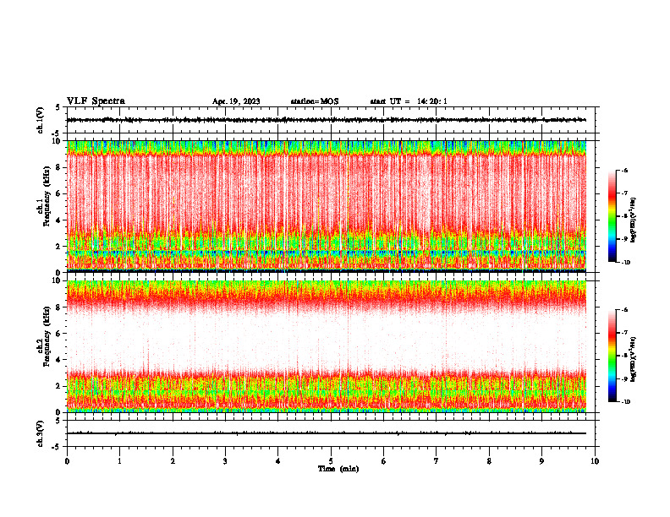Click the ch.2 color bar '-10' label
670x517 pixels.
[625, 402]
